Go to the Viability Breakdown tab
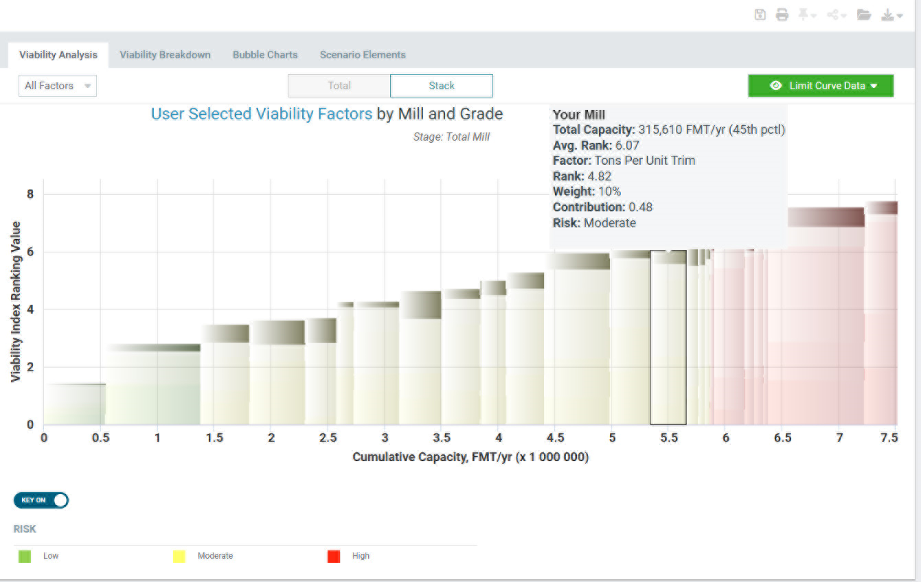The image size is (921, 582). tap(165, 54)
